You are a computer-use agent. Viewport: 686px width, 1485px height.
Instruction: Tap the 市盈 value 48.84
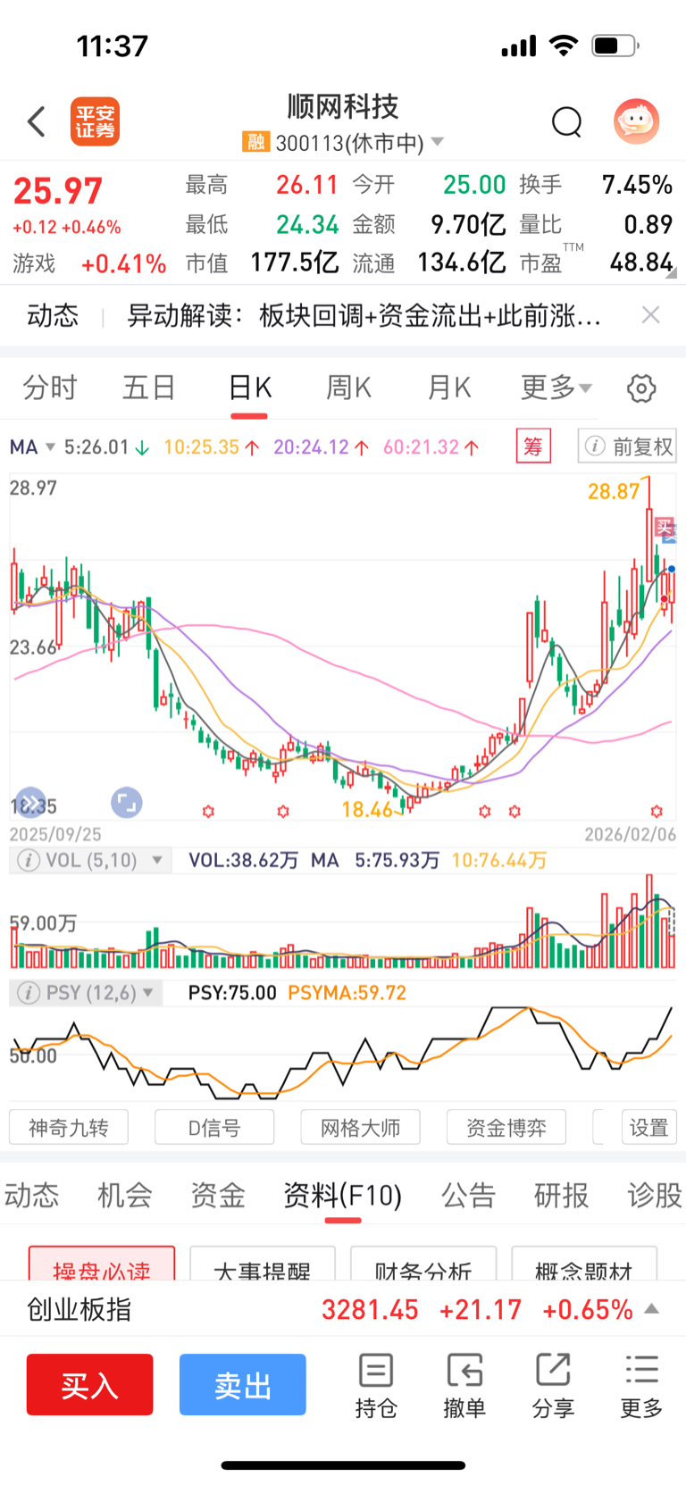click(x=641, y=263)
